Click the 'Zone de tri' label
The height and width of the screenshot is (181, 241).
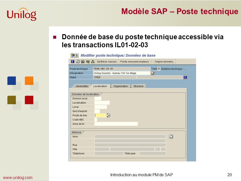tap(78, 124)
